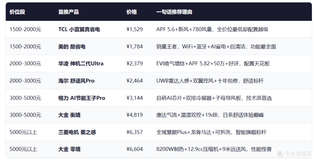Click the 首推产品 column header
The image size is (314, 160).
(69, 12)
